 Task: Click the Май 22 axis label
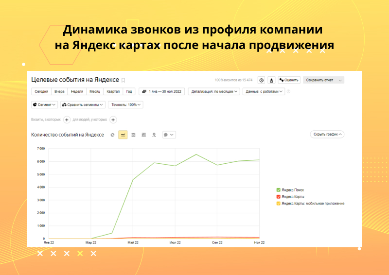(x=133, y=242)
